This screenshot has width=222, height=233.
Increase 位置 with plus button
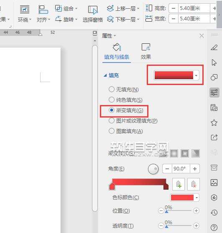tap(196, 211)
